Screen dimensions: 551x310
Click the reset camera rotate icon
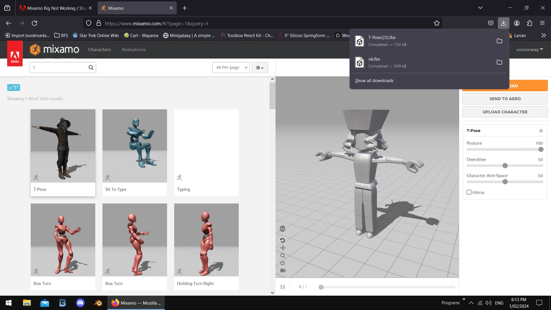click(x=282, y=240)
